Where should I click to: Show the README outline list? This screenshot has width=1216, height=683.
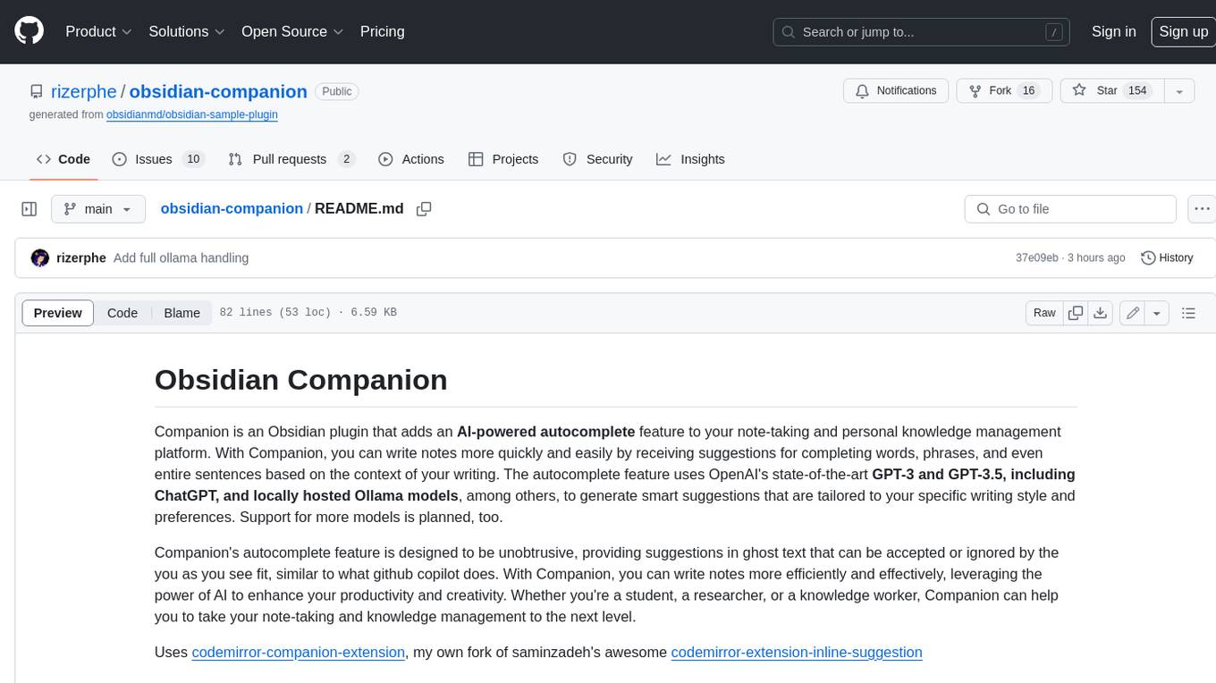tap(1188, 313)
